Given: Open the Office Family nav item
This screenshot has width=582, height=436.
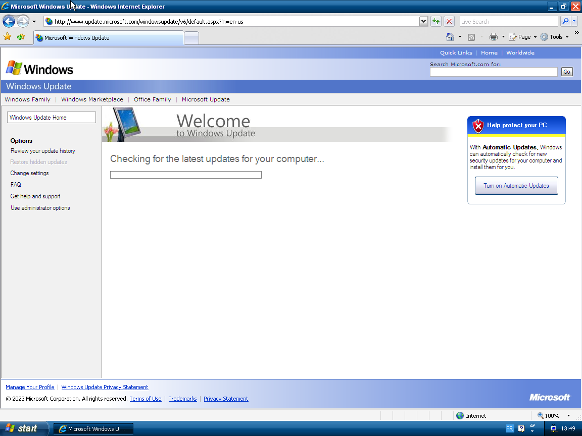Looking at the screenshot, I should click(153, 99).
